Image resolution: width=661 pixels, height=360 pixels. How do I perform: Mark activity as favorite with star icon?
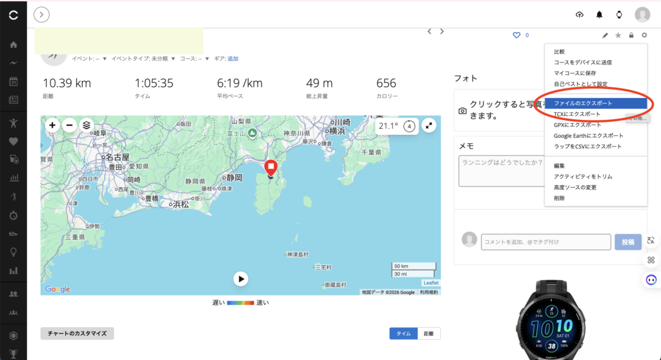click(x=618, y=35)
